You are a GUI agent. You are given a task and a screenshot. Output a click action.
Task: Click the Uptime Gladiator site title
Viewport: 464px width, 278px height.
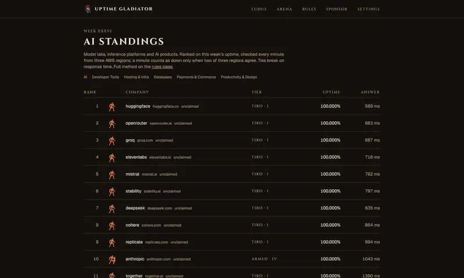pyautogui.click(x=124, y=9)
